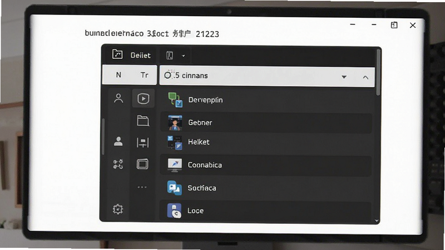
Task: Switch to the Tr tab
Action: point(144,75)
